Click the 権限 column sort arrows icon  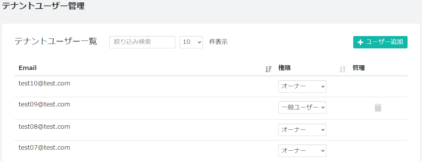[x=342, y=69]
